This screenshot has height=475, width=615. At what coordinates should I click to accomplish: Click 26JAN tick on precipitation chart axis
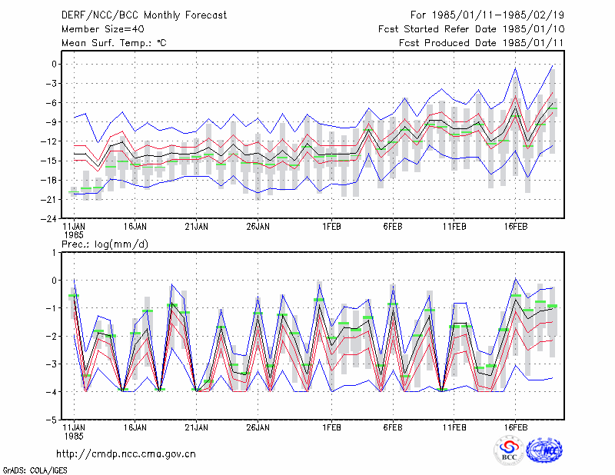point(258,427)
